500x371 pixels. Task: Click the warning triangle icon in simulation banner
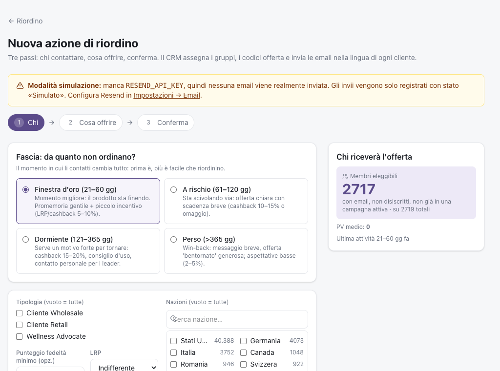pyautogui.click(x=20, y=85)
